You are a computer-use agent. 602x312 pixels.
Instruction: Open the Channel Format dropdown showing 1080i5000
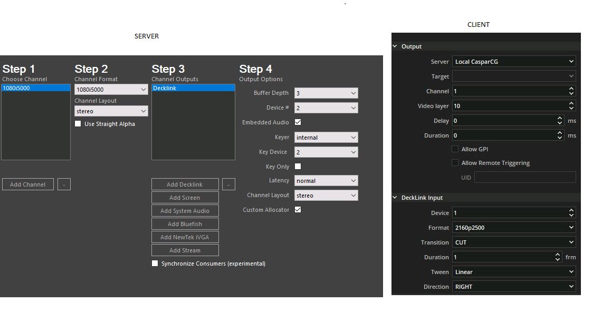click(x=111, y=89)
